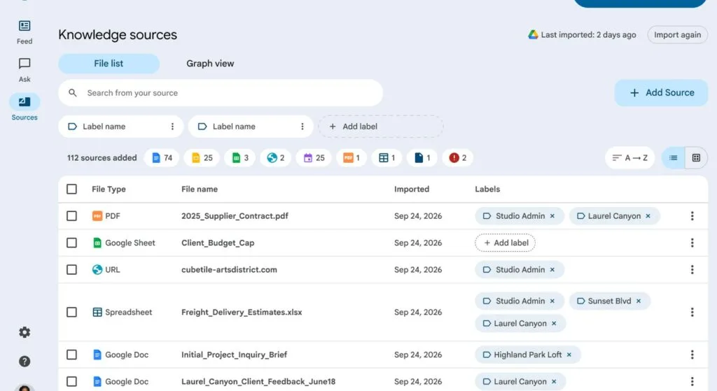Open file name Freight_Delivery_Estimates.xlsx
The height and width of the screenshot is (391, 717).
242,313
